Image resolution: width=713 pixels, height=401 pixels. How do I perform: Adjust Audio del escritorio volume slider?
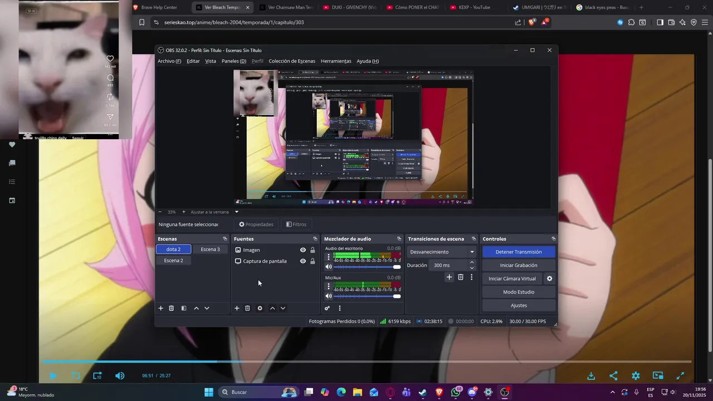367,267
